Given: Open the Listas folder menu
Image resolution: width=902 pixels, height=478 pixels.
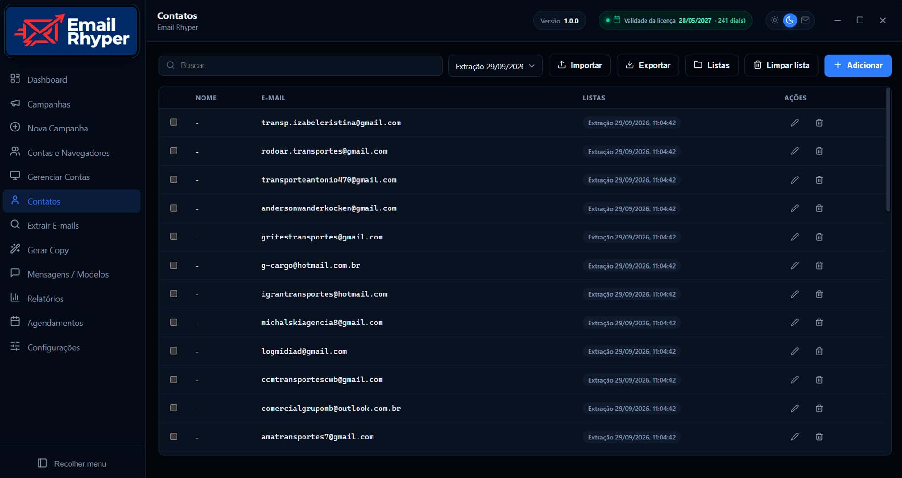Looking at the screenshot, I should click(x=712, y=65).
